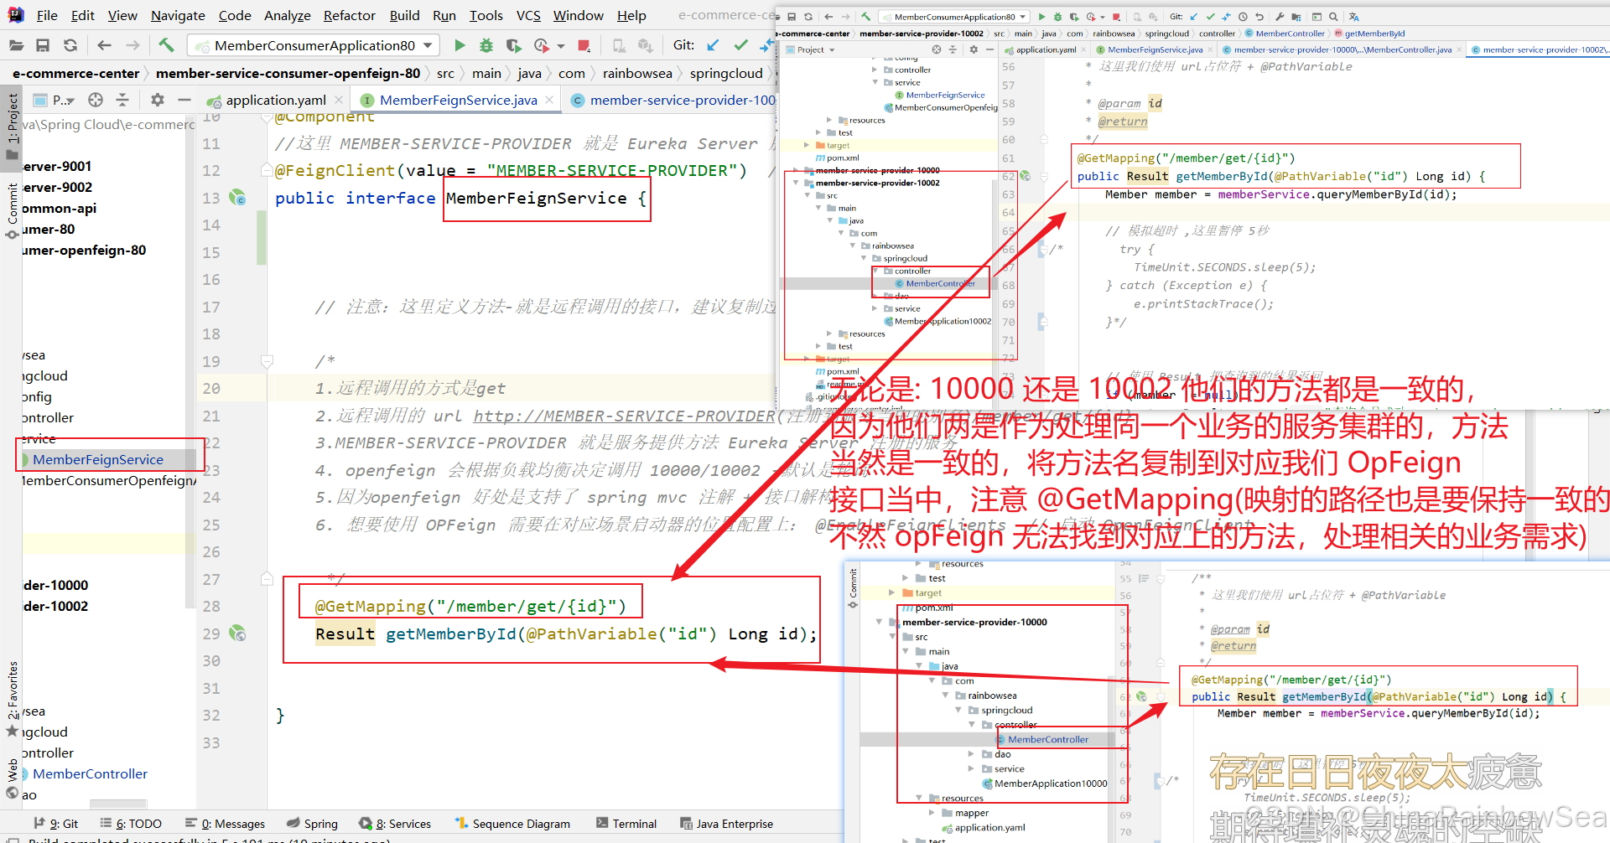Click Project Structure icon in second window

coord(1296,17)
